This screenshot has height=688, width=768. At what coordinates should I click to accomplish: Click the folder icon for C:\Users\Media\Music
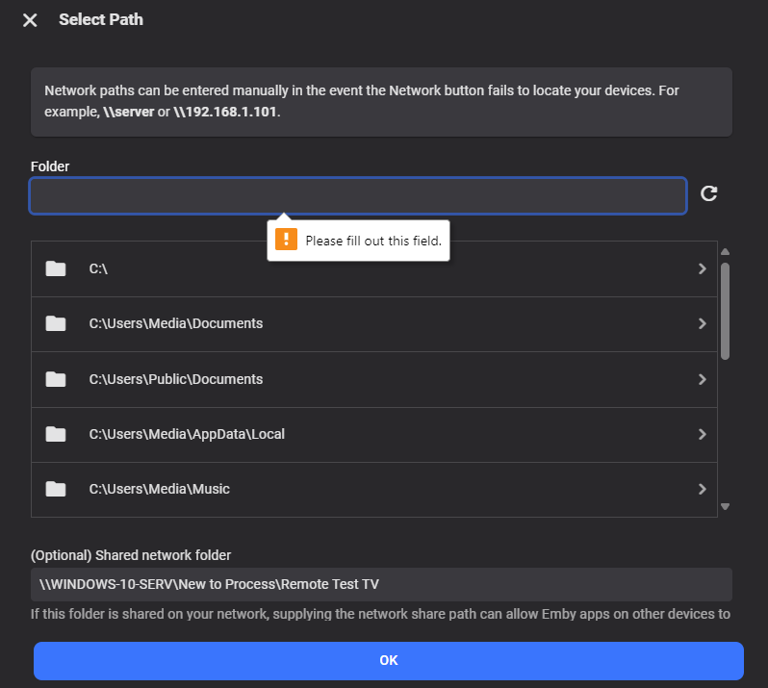coord(56,489)
